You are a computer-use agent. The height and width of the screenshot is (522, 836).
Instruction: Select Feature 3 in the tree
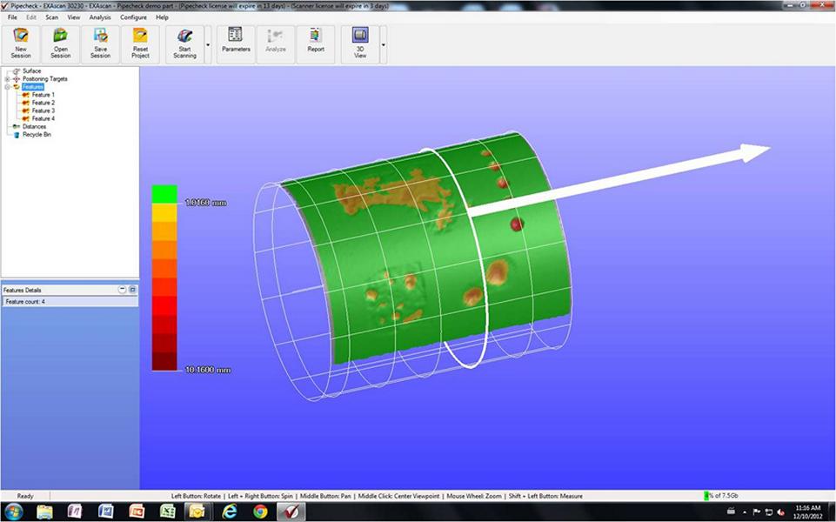coord(43,110)
